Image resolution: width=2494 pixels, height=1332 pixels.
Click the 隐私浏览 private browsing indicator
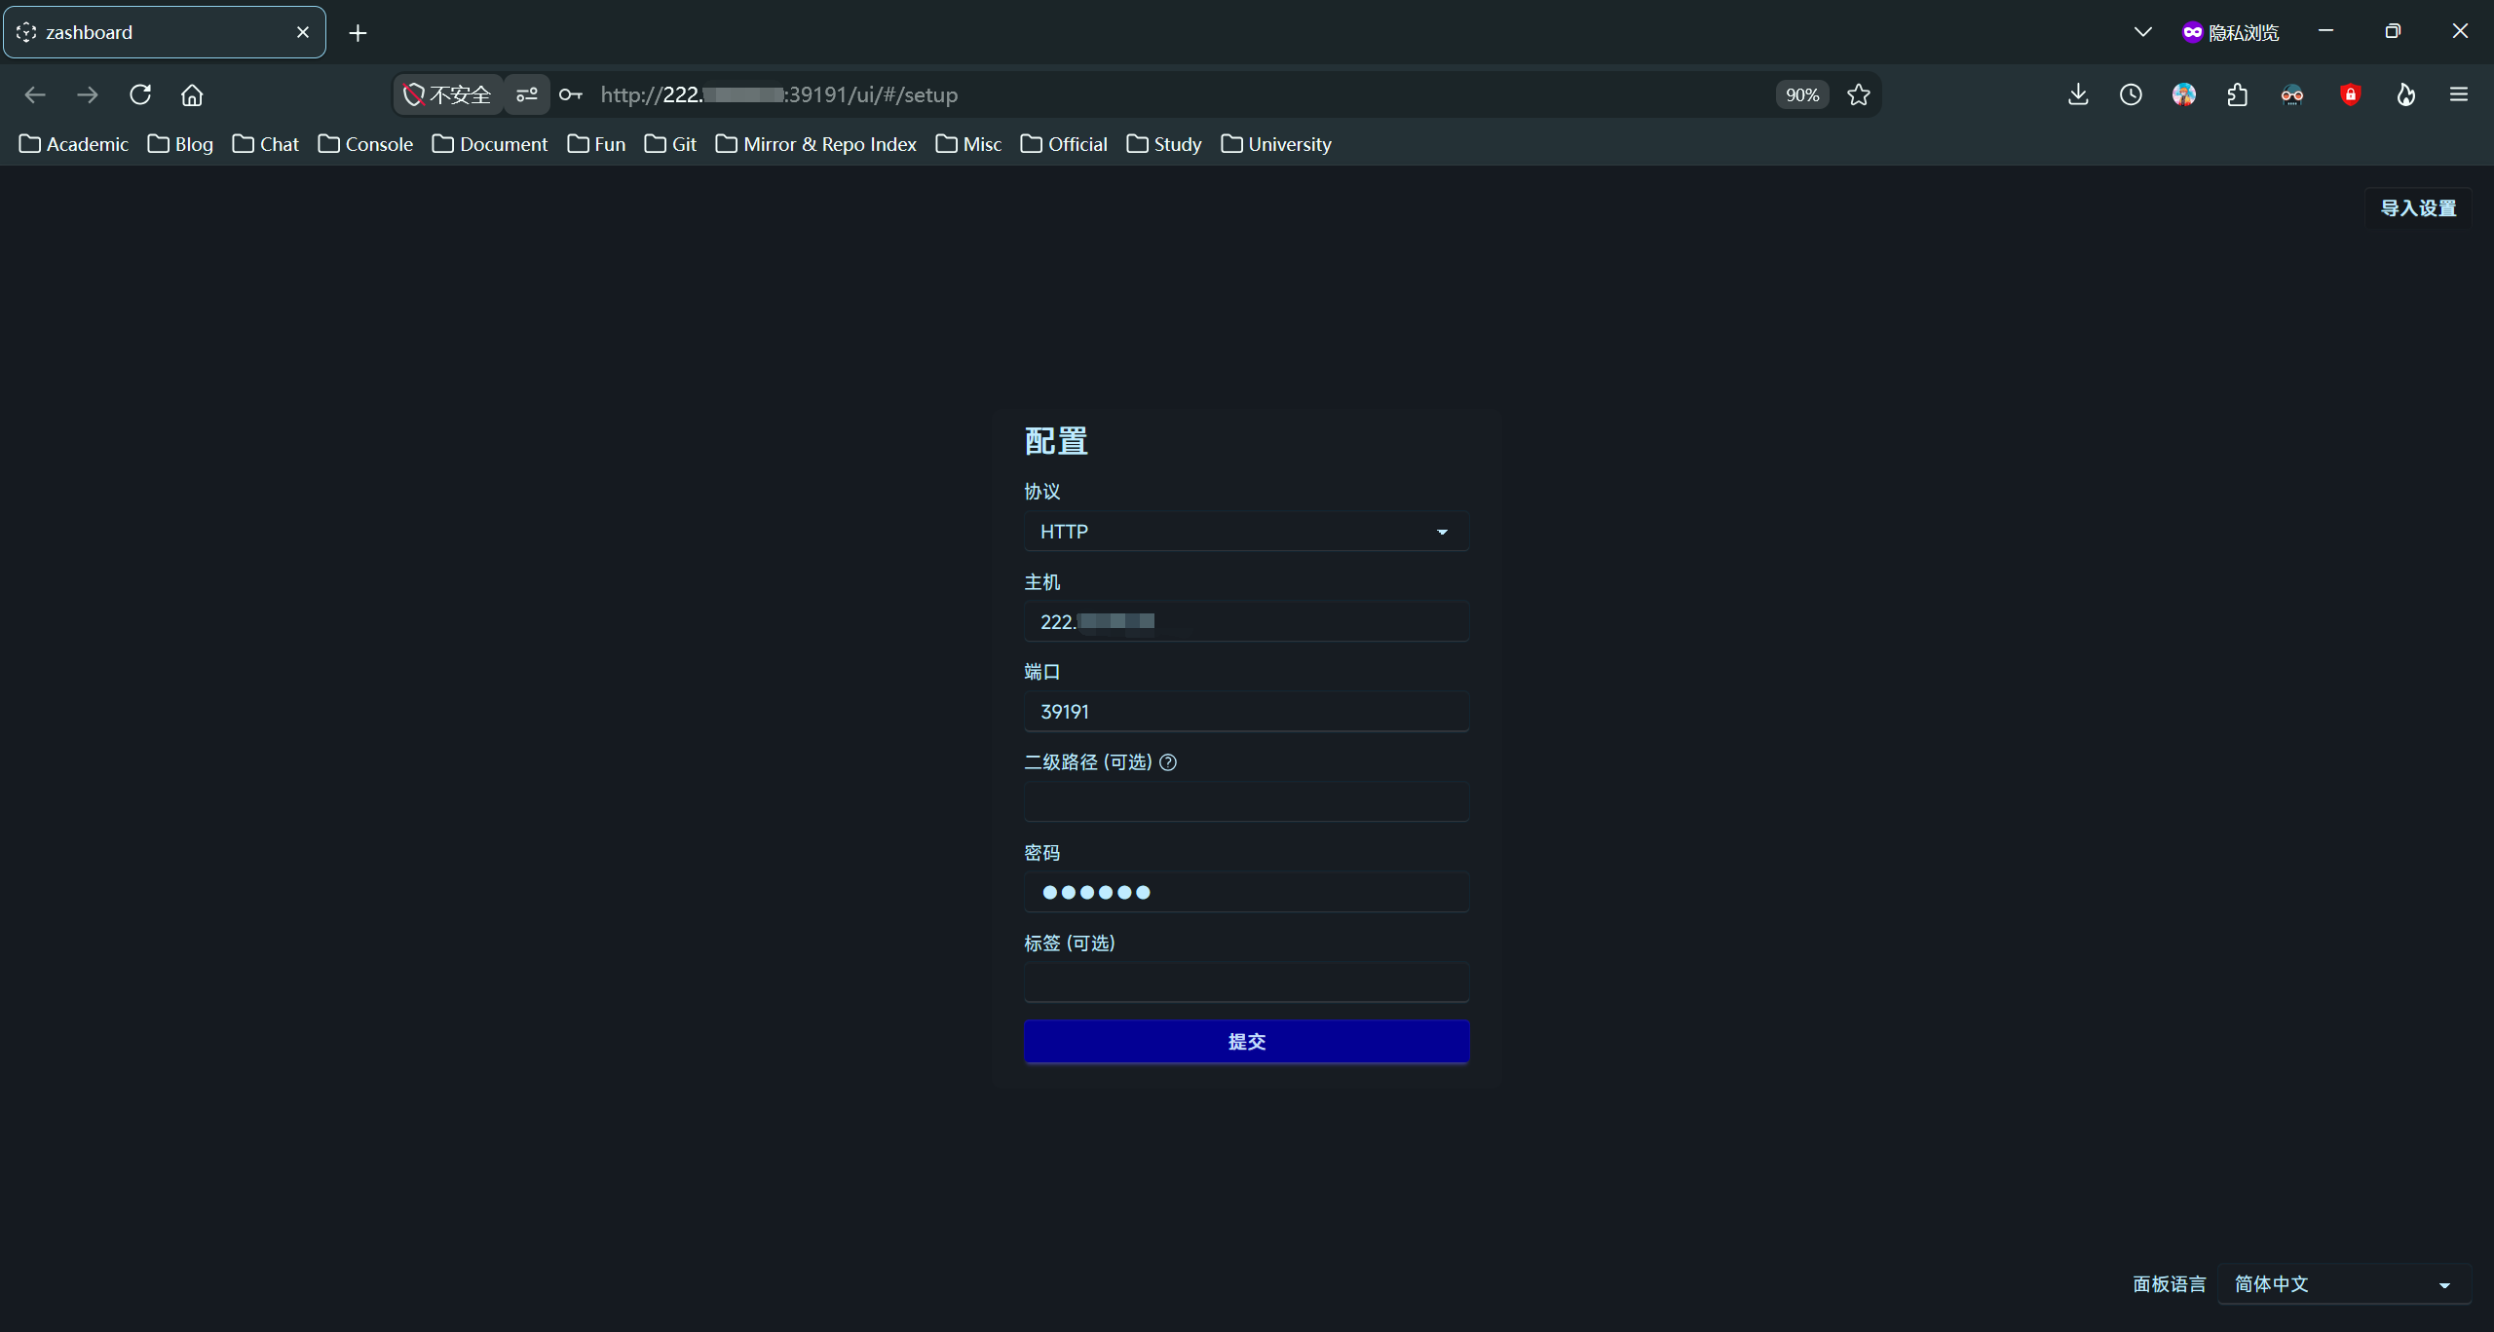click(2231, 32)
